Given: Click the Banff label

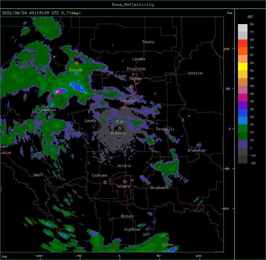Looking at the screenshot, I should (x=38, y=175).
